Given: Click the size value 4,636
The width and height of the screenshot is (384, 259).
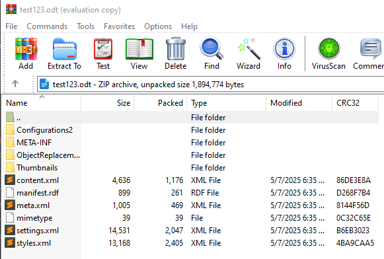Looking at the screenshot, I should 121,180.
